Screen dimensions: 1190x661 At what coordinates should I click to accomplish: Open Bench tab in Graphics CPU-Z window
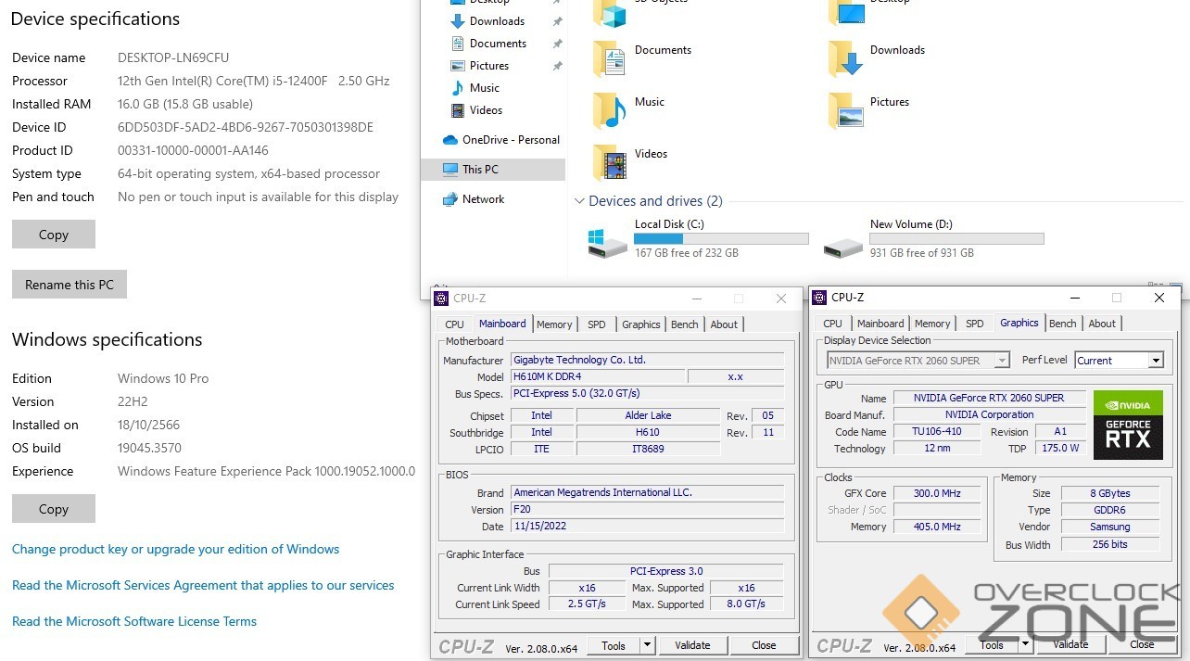click(x=1063, y=324)
